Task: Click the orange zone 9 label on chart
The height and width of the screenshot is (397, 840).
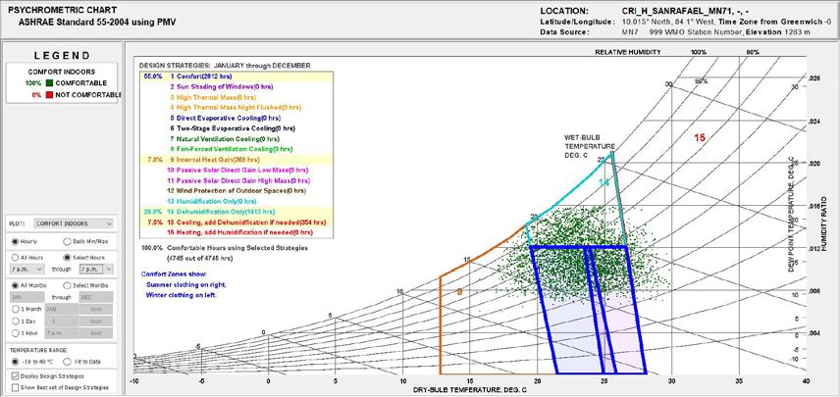Action: (459, 291)
